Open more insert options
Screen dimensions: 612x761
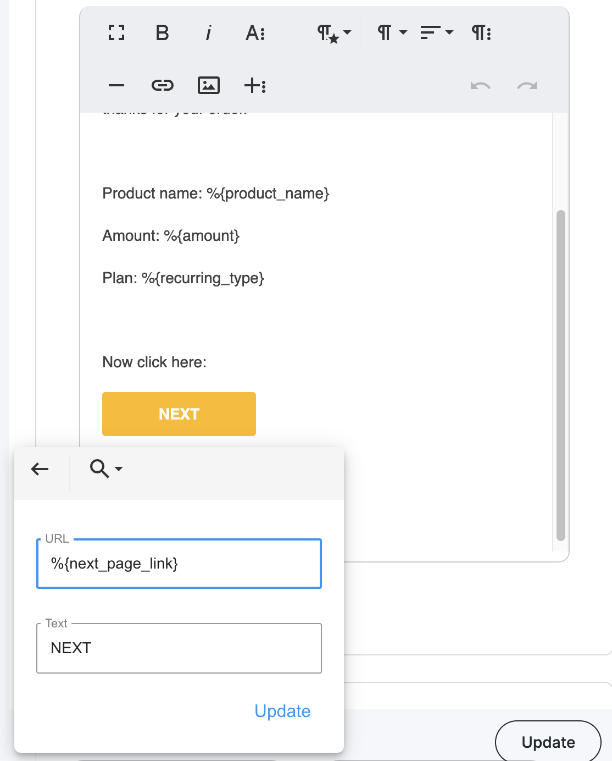pyautogui.click(x=255, y=85)
